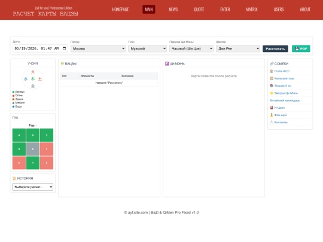323x242 pixels.
Task: Click the Рассчитать button
Action: point(275,49)
